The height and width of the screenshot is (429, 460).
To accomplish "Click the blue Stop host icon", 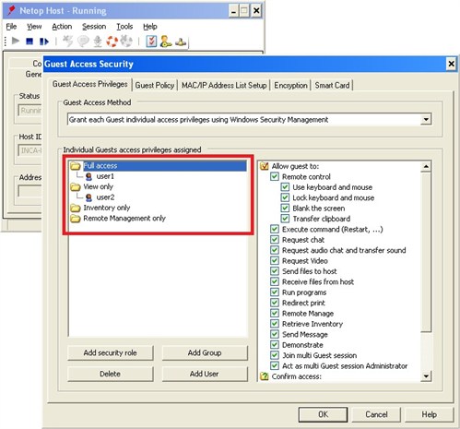I will coord(29,41).
